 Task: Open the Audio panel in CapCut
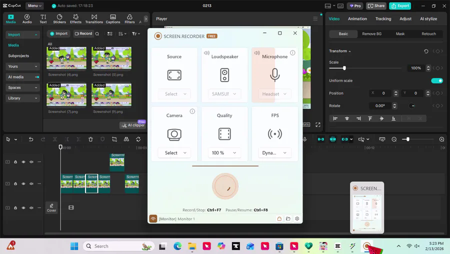[x=27, y=18]
